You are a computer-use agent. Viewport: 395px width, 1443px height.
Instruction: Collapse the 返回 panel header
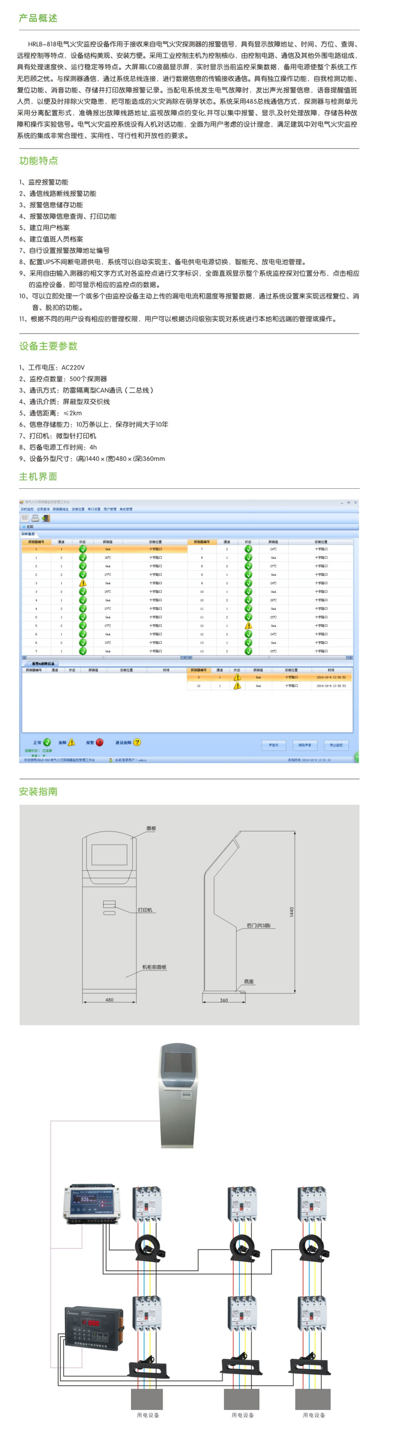click(x=28, y=526)
